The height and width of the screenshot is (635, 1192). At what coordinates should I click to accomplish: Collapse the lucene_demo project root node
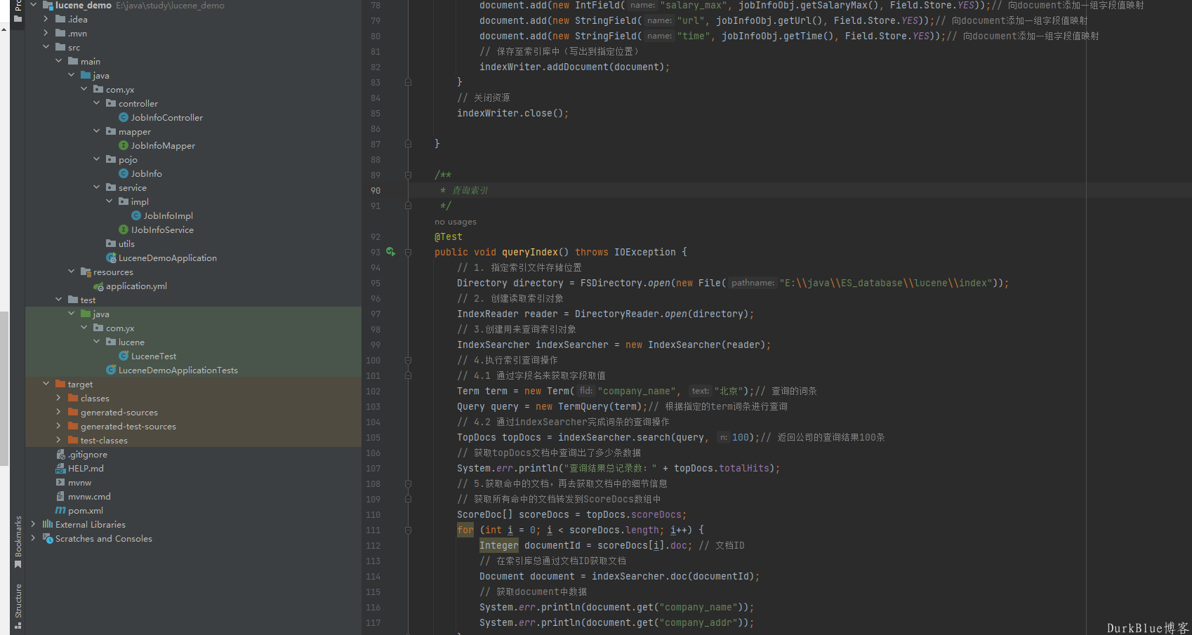[x=33, y=5]
